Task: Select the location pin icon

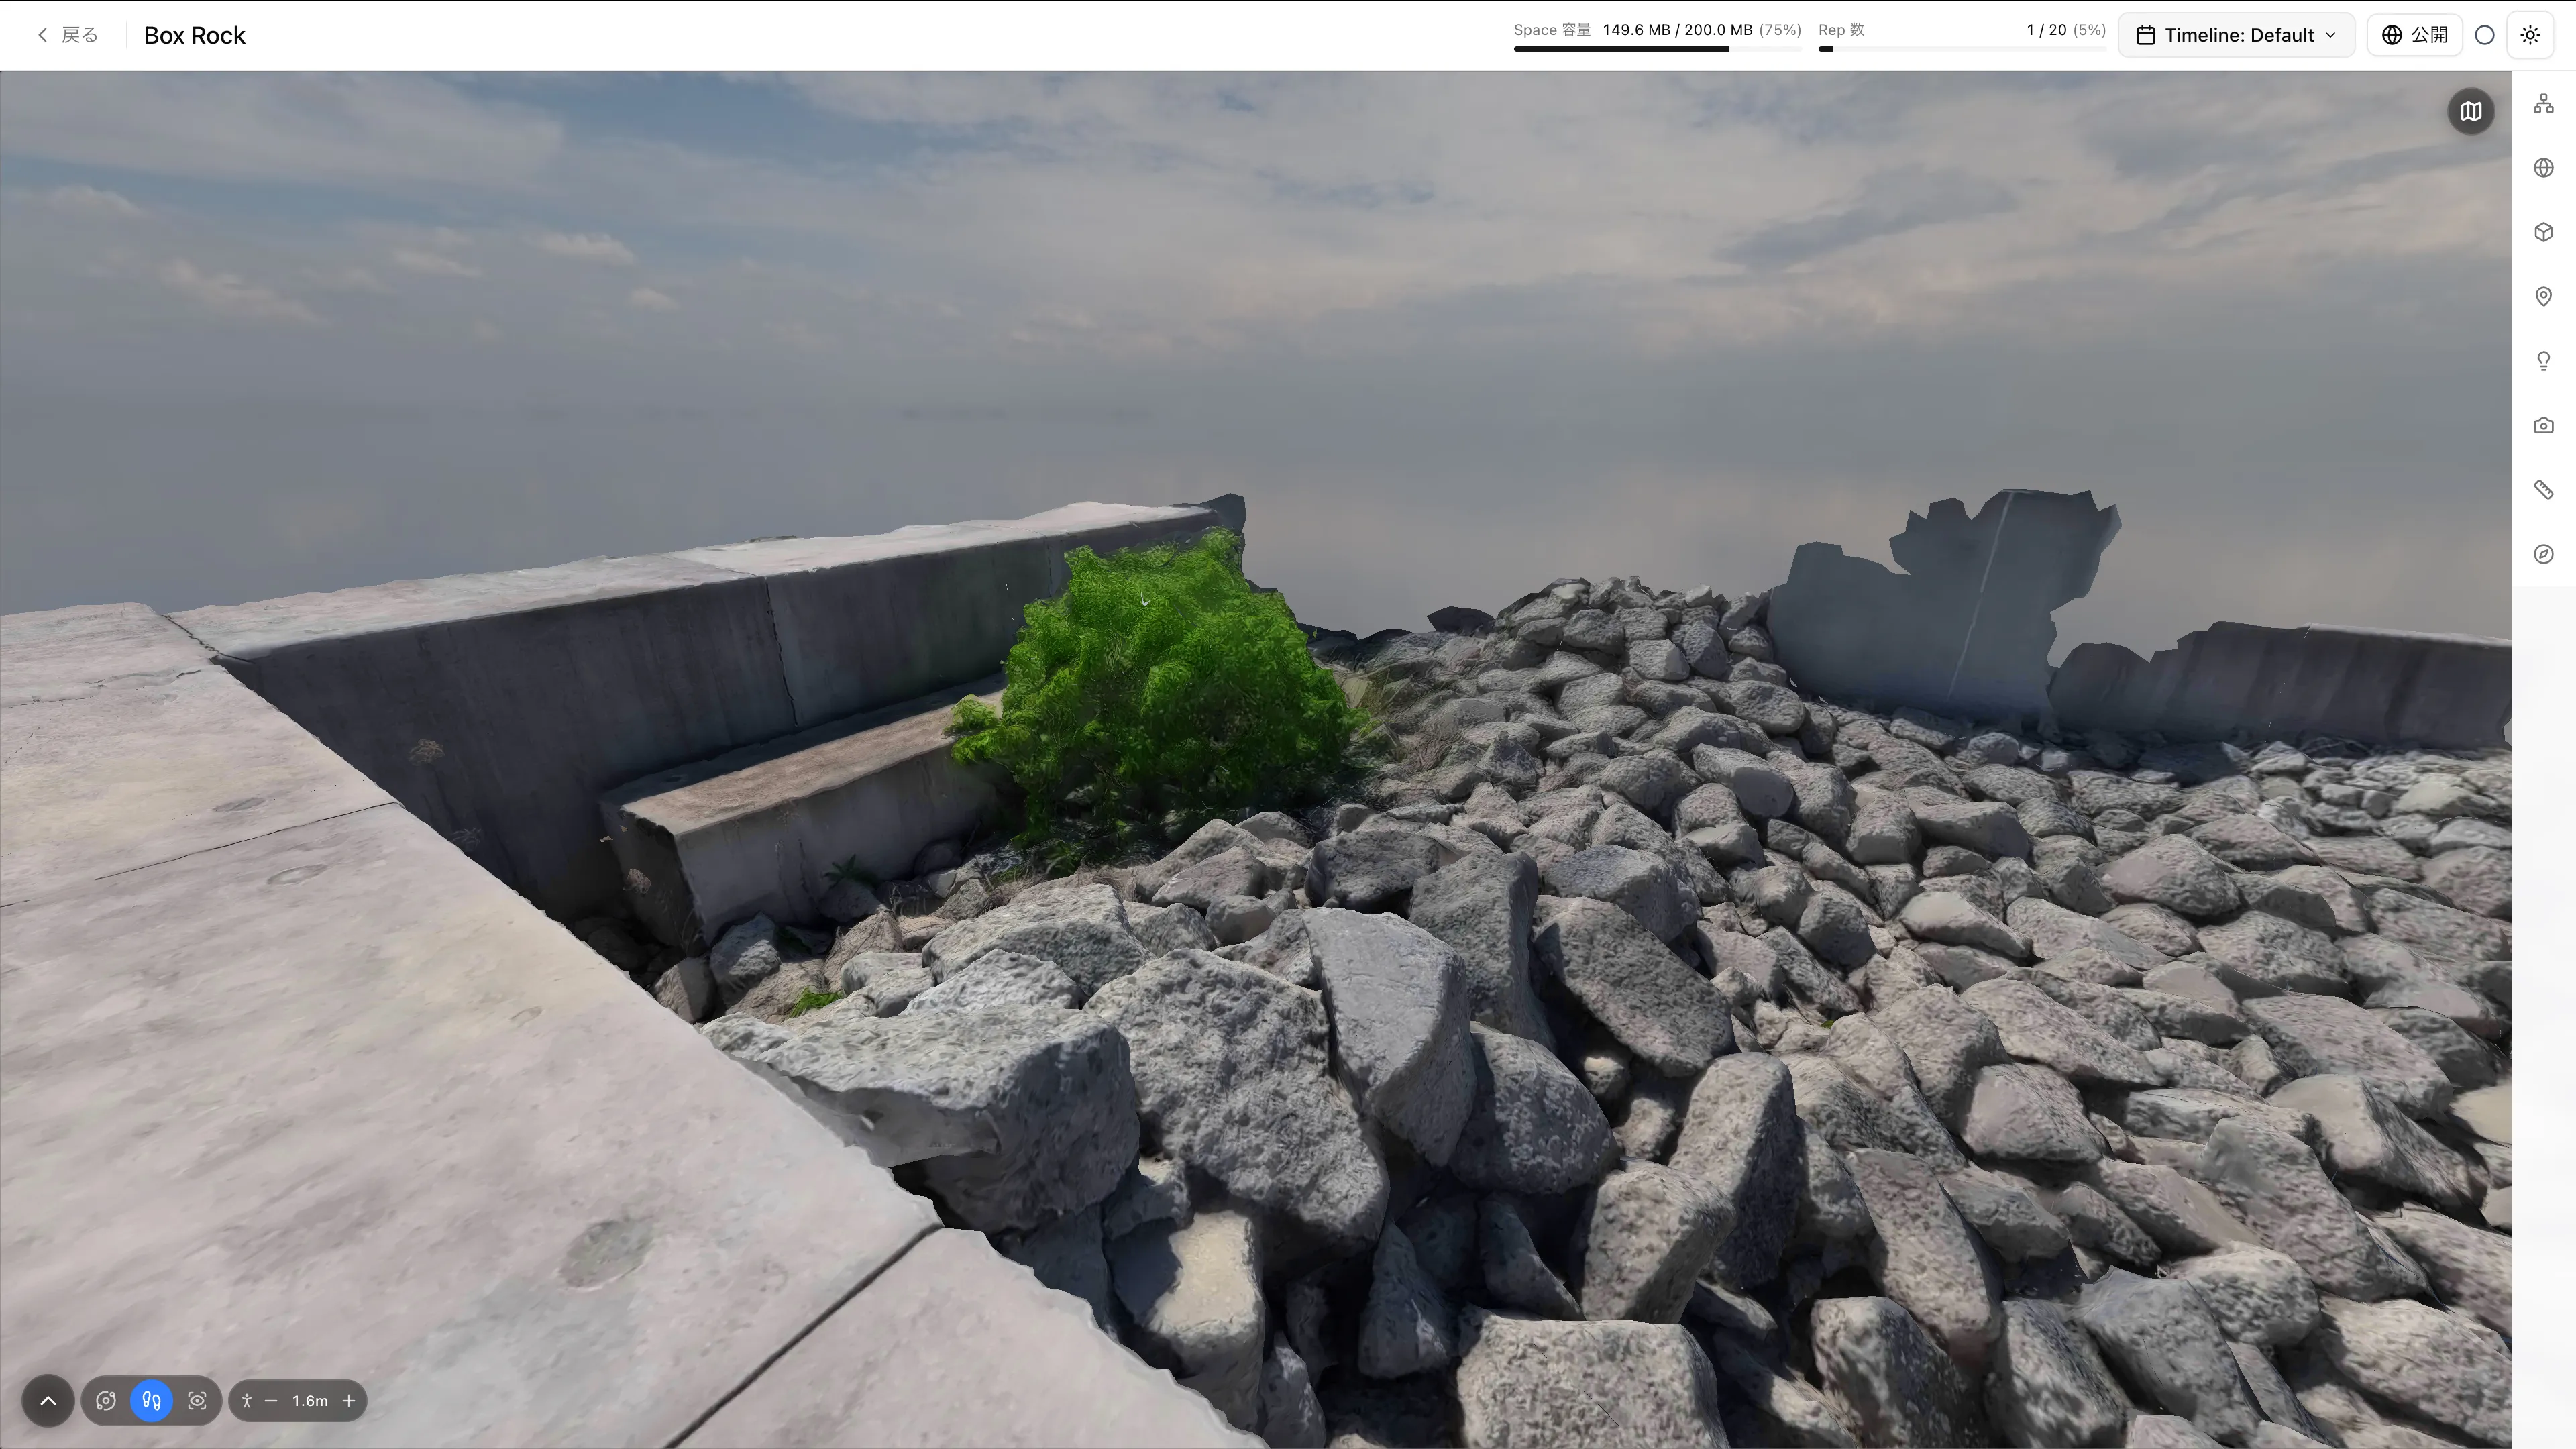Action: click(x=2543, y=297)
